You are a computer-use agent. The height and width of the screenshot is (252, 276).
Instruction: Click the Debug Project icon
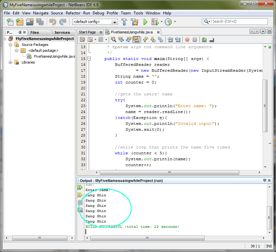click(x=155, y=22)
